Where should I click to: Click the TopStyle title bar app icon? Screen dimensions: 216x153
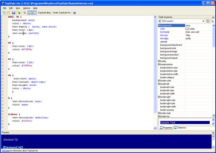3,3
